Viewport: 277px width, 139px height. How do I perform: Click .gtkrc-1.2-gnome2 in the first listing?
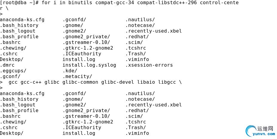(x=88, y=48)
